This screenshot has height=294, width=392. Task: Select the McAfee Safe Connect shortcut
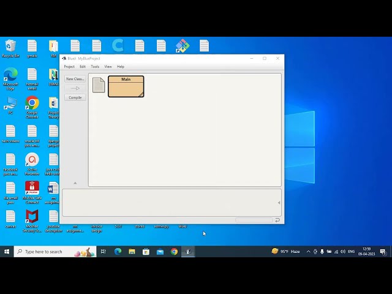(x=32, y=192)
